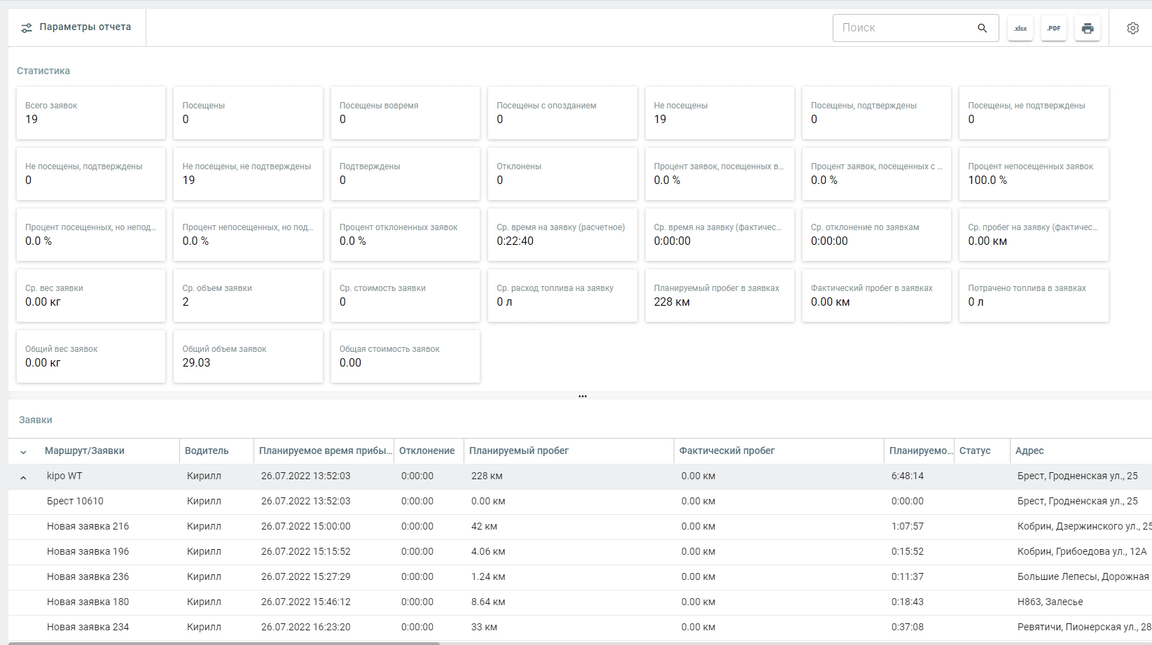Sort by Водитель column header

pyautogui.click(x=207, y=451)
